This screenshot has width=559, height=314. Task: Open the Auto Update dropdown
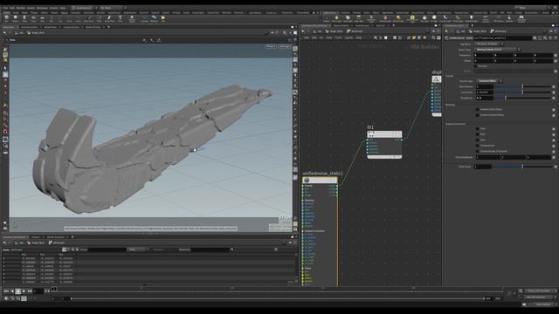click(x=543, y=304)
